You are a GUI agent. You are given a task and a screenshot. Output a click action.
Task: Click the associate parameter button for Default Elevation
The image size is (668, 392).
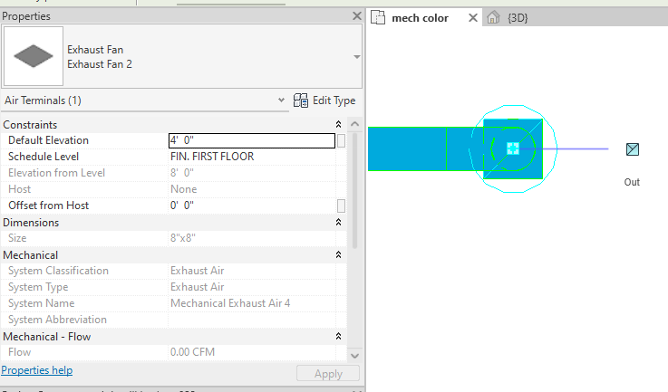341,140
